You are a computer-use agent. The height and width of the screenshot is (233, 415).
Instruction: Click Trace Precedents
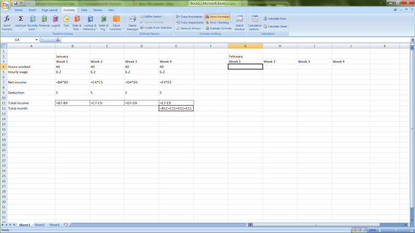pyautogui.click(x=189, y=17)
